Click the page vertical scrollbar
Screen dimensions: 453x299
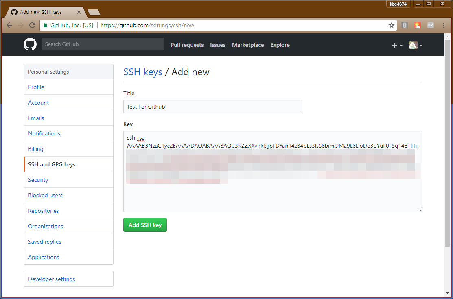447,143
